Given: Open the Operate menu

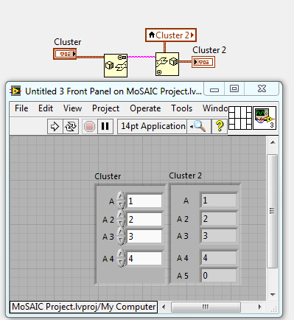Looking at the screenshot, I should [x=145, y=108].
